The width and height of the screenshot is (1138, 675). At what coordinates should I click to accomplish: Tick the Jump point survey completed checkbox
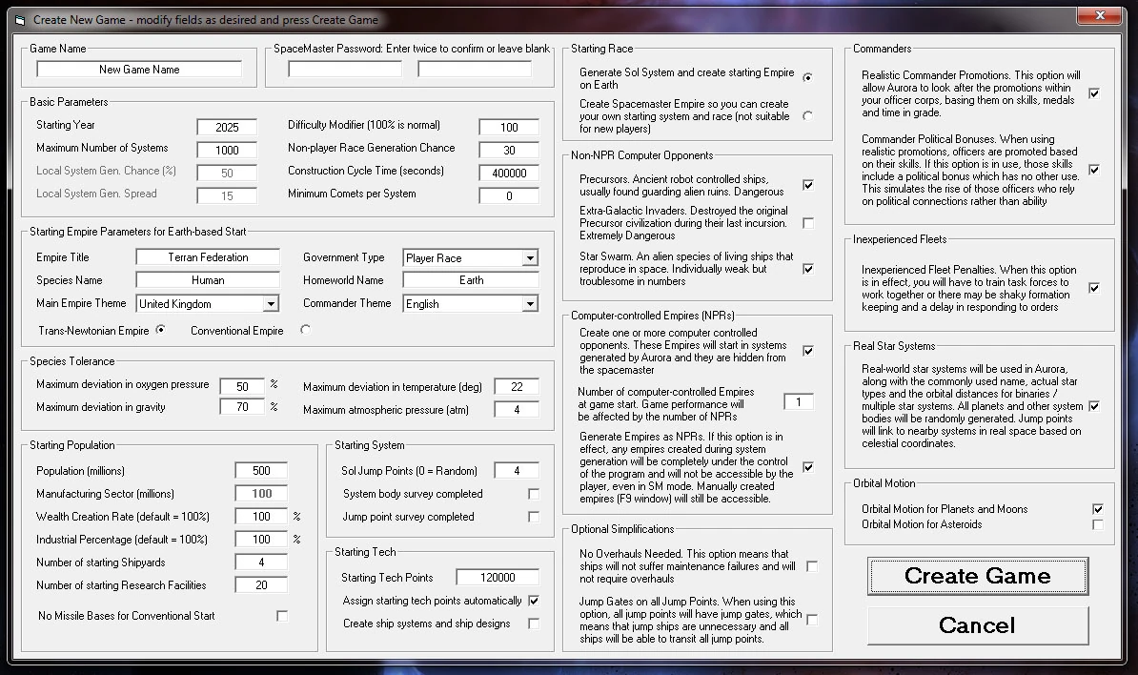coord(534,517)
